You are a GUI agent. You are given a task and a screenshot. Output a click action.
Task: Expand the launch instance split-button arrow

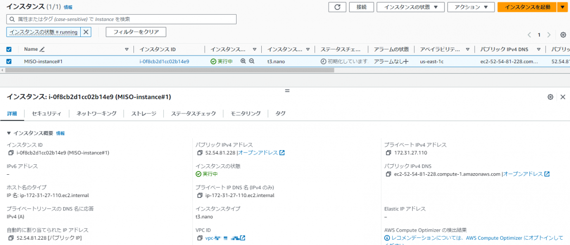click(562, 7)
